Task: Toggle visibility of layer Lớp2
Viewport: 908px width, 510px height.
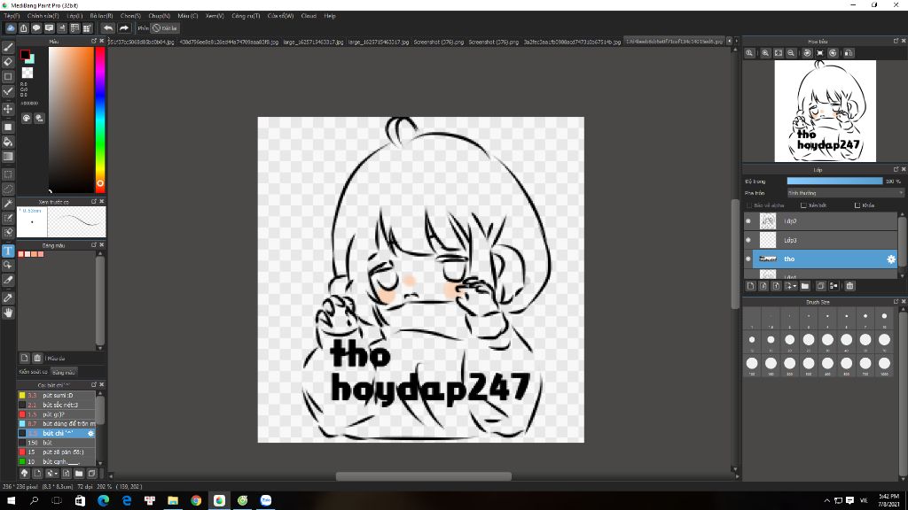Action: tap(748, 220)
